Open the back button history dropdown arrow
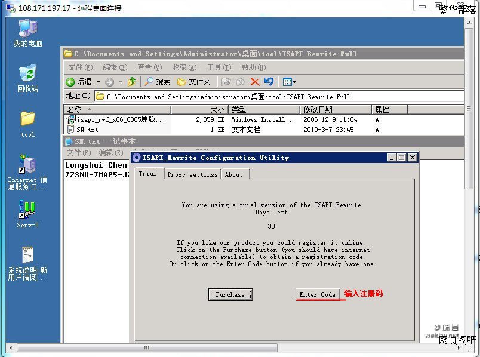480x357 pixels. 99,82
